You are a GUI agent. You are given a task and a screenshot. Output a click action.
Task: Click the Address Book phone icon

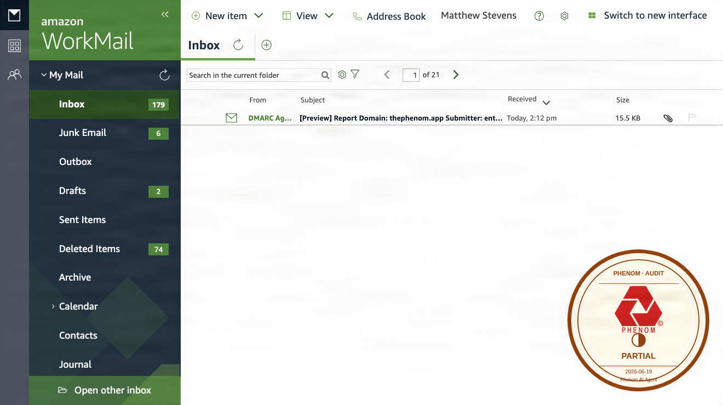(357, 16)
